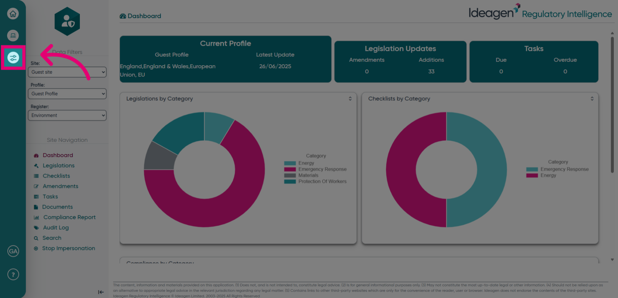Expand Checklists by Category chart selector

coord(592,99)
